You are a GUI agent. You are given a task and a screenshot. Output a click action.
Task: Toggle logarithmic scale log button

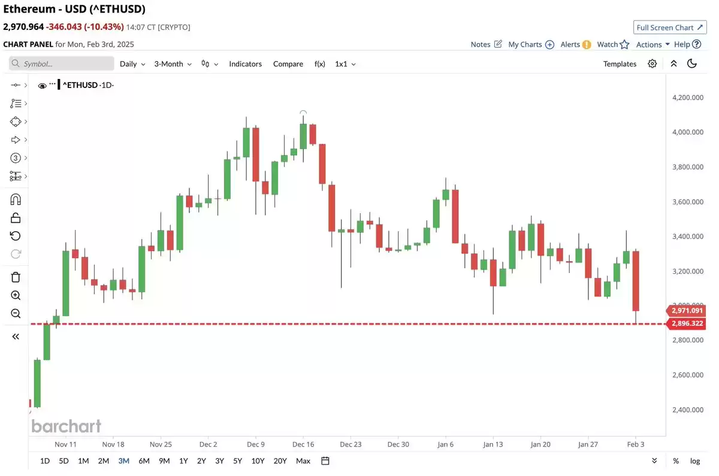pyautogui.click(x=695, y=460)
